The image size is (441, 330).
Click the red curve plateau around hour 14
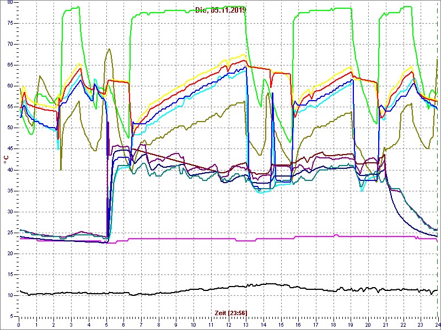coord(259,68)
